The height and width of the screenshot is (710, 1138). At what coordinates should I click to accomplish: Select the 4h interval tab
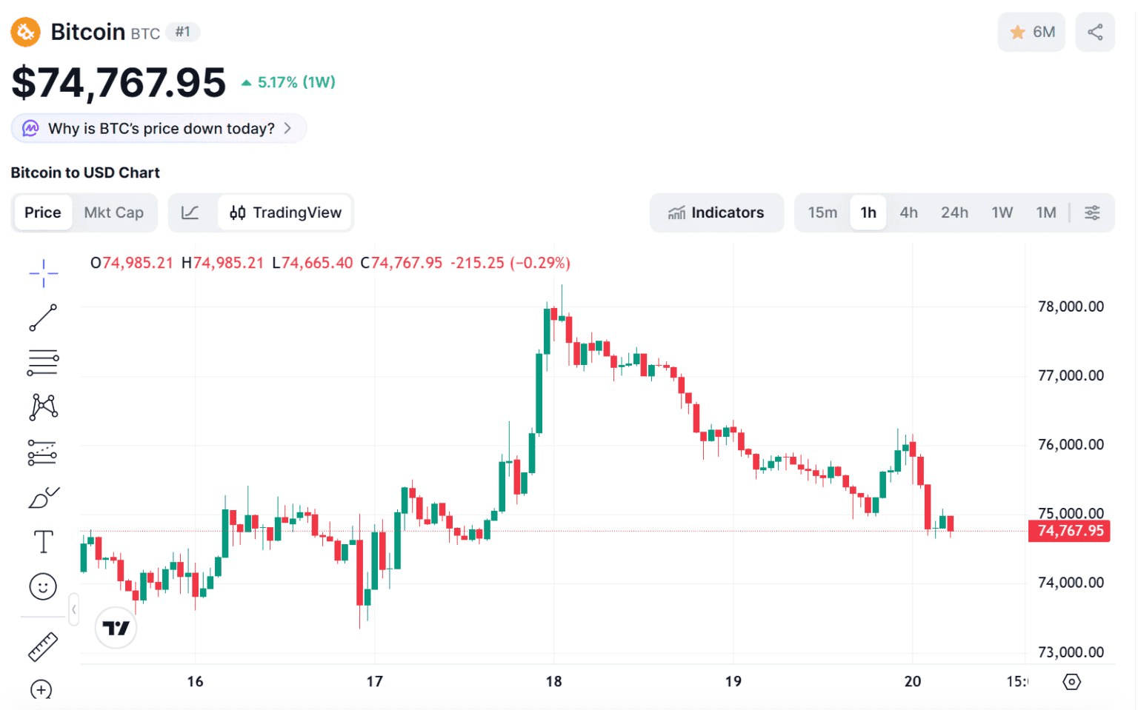point(908,213)
